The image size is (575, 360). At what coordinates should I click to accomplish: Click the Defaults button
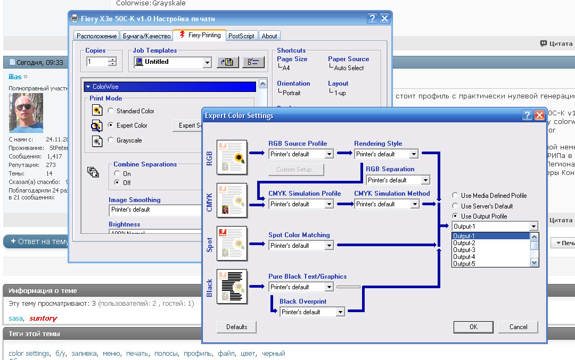236,327
